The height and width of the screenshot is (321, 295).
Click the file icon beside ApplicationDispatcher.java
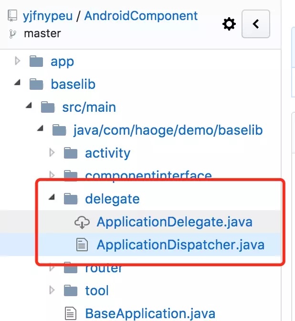tap(82, 245)
